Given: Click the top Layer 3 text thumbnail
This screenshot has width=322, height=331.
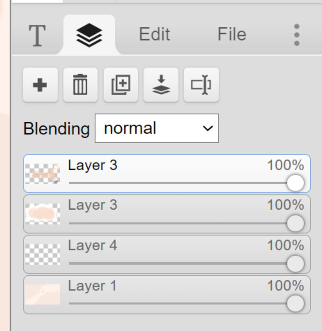Looking at the screenshot, I should (42, 174).
